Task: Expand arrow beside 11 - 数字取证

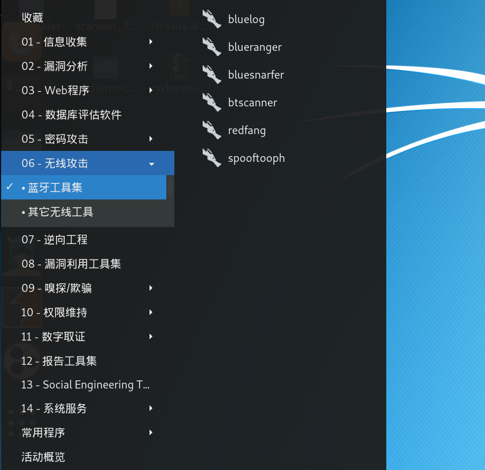Action: [151, 336]
